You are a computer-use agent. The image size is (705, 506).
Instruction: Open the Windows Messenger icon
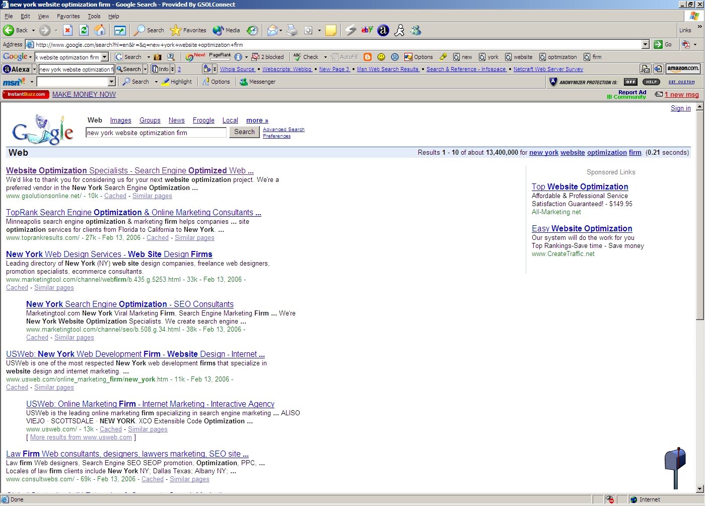coord(415,30)
